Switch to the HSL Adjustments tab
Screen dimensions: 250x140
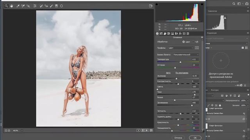pyautogui.click(x=169, y=33)
